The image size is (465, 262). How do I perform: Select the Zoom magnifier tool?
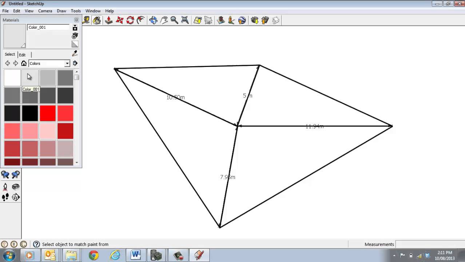[174, 20]
